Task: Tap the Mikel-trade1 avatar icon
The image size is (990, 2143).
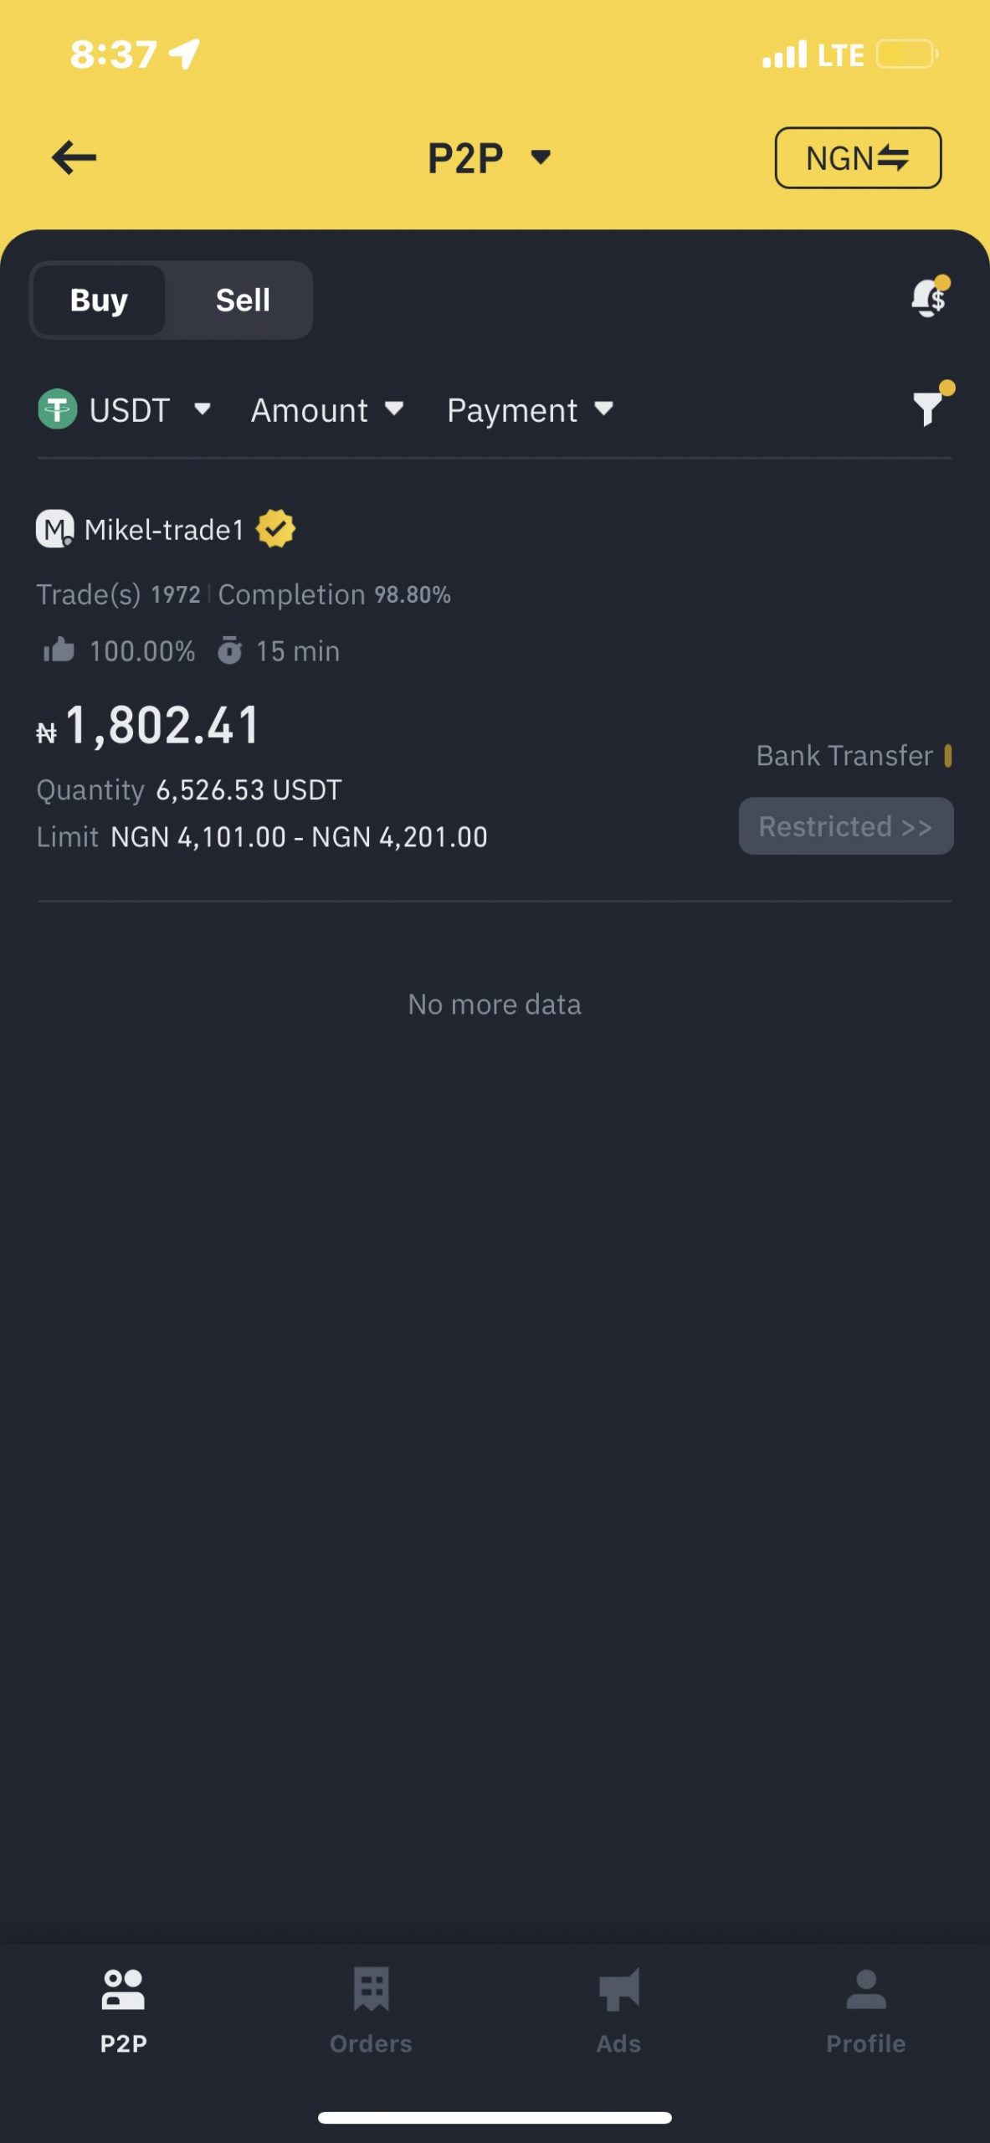Action: (x=54, y=530)
